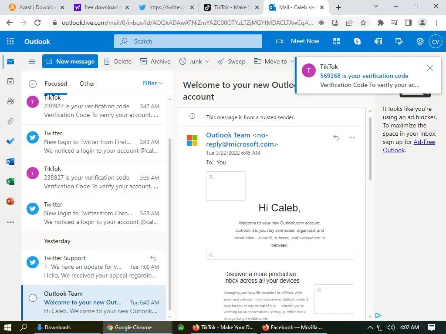The width and height of the screenshot is (446, 334).
Task: Expand Twitter Support conversation thread chevron
Action: point(46,267)
